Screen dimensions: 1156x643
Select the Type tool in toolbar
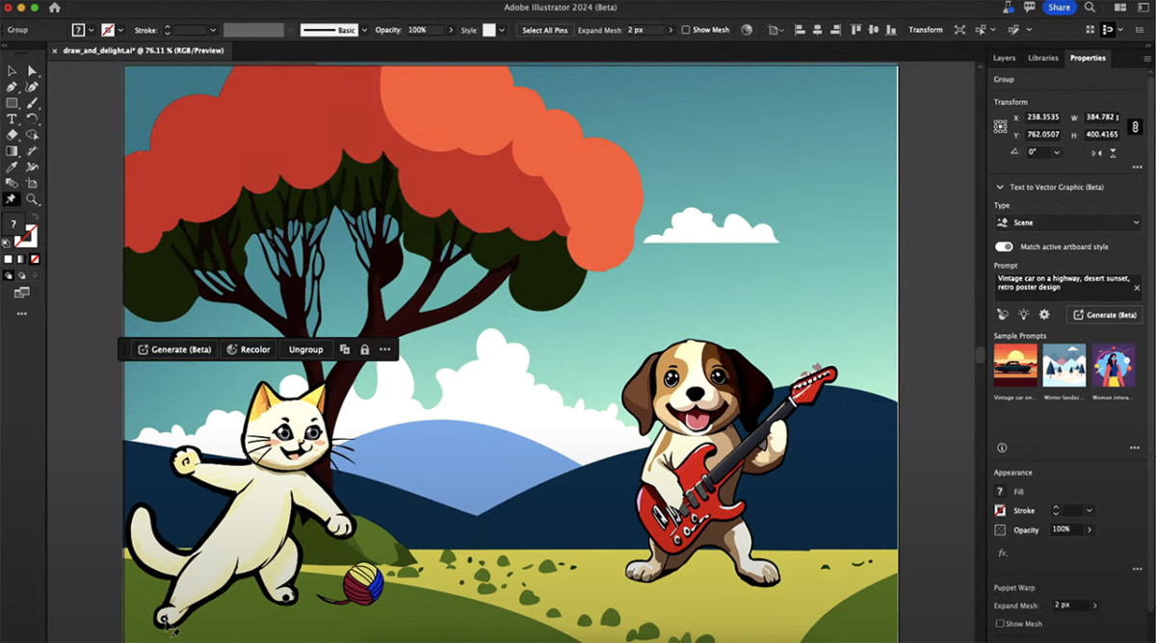point(12,119)
